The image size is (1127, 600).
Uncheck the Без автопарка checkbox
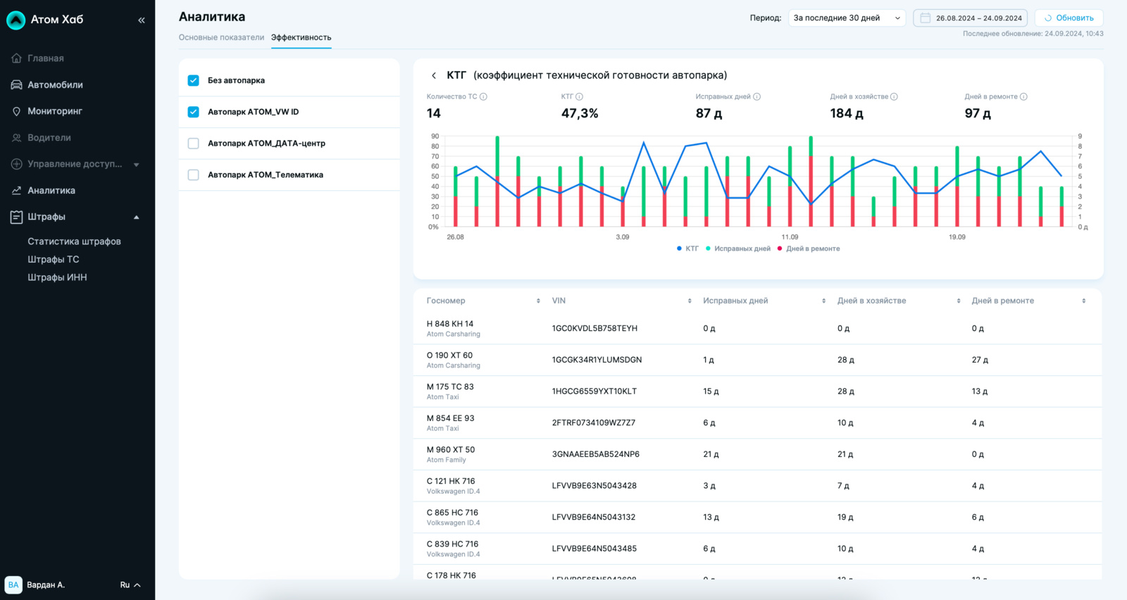point(194,80)
